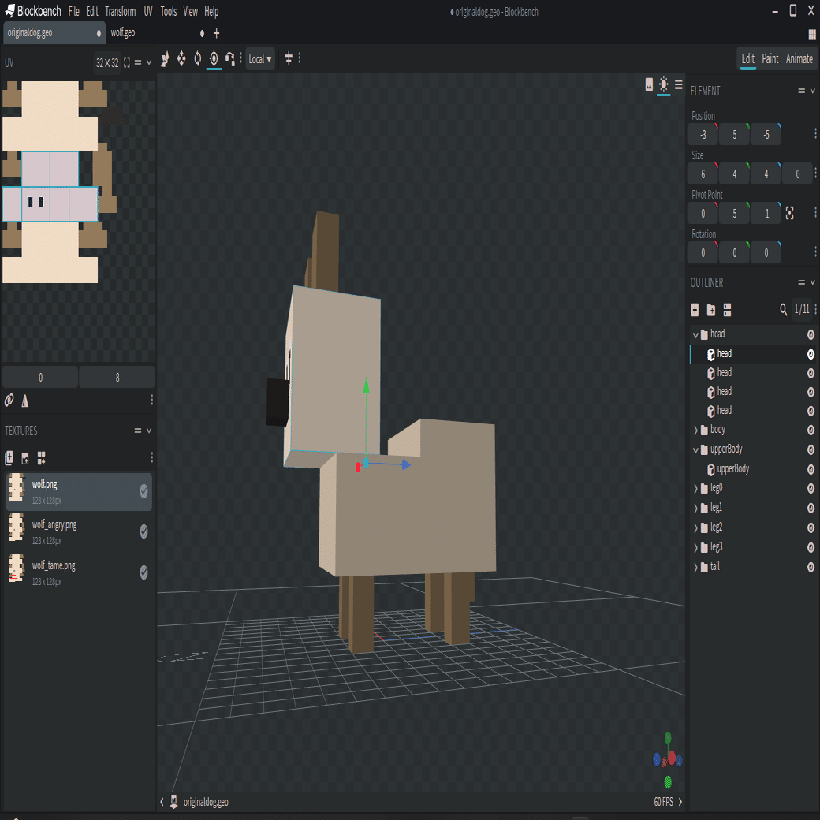Expand the leg0 group

click(695, 489)
